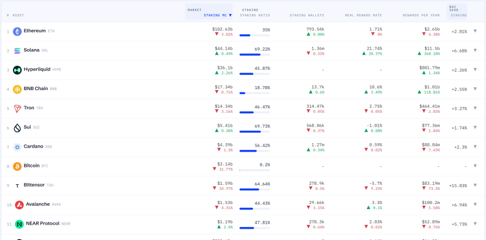Expand the Hyperliquid row details arrow
The image size is (486, 240).
point(475,69)
